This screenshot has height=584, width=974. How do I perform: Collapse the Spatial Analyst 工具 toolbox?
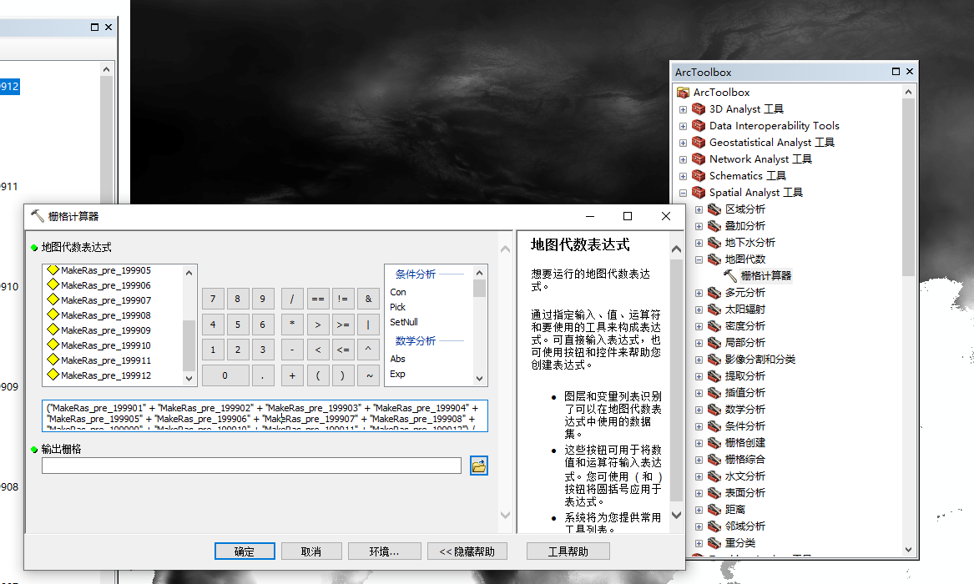click(684, 193)
